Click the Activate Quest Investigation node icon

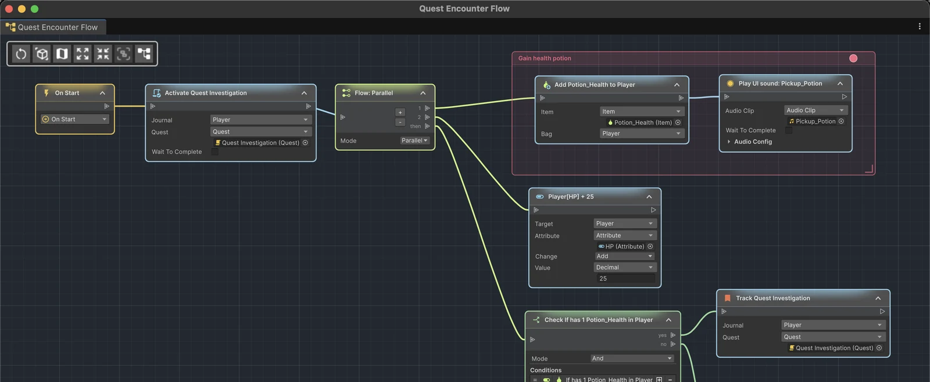click(x=156, y=93)
